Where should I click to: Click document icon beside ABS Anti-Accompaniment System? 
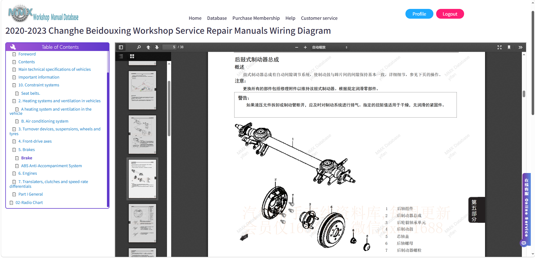click(x=17, y=166)
